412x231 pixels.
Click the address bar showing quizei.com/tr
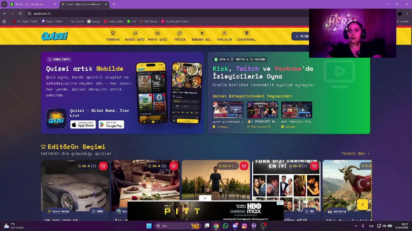tap(167, 13)
